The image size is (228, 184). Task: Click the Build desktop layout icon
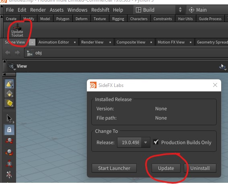138,10
